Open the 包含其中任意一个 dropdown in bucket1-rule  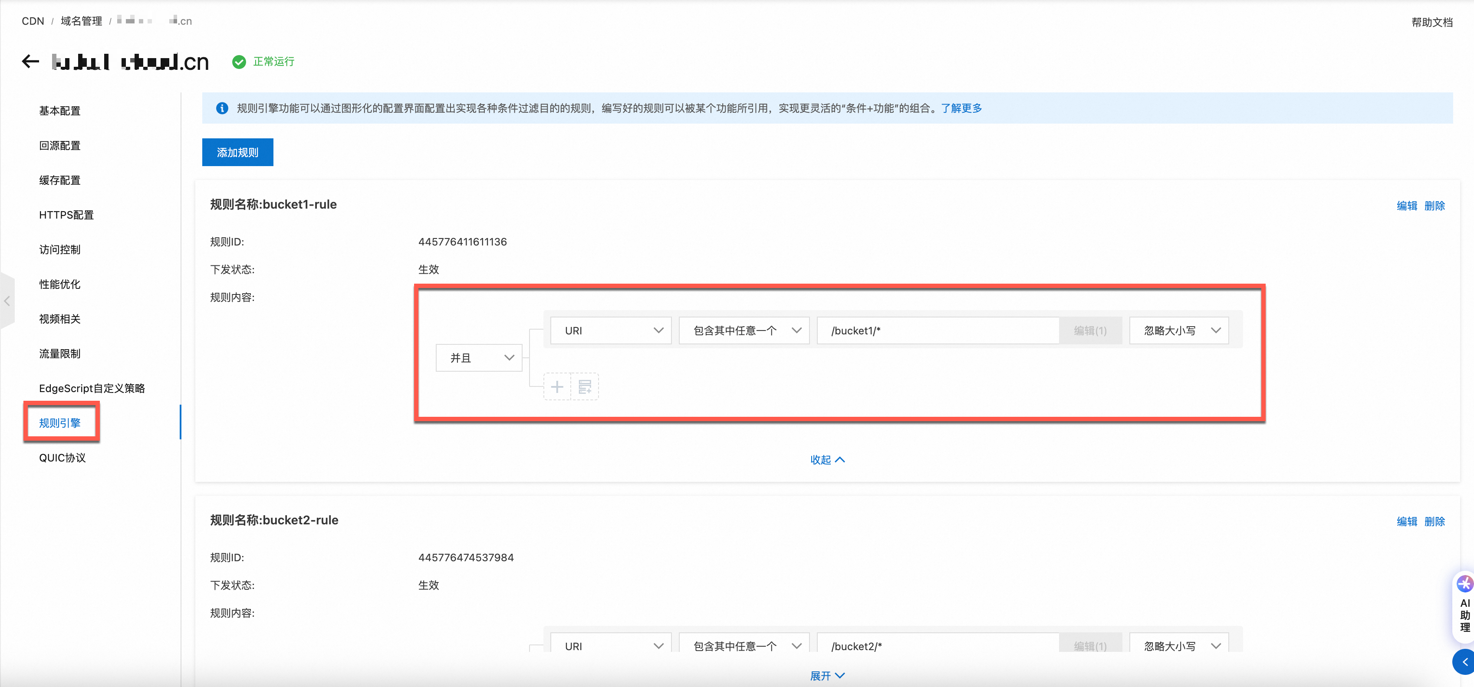click(x=744, y=330)
